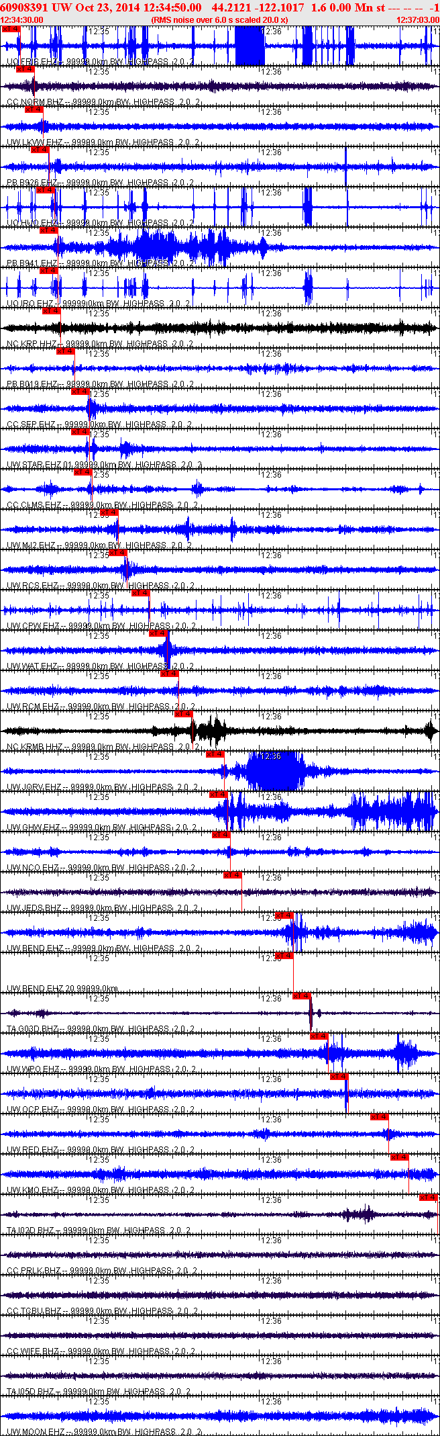Screen dimensions: 440x1436
Task: Select the start time 12:34:30.00 label
Action: [x=21, y=19]
